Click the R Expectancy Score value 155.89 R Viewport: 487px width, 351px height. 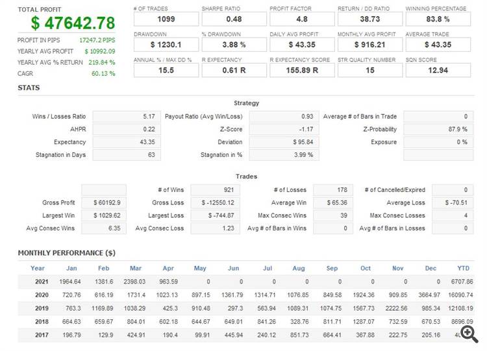coord(302,70)
